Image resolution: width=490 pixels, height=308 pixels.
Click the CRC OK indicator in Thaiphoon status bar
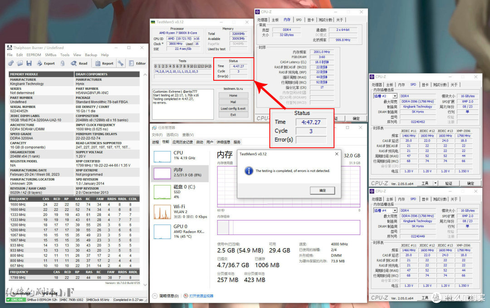point(15,299)
